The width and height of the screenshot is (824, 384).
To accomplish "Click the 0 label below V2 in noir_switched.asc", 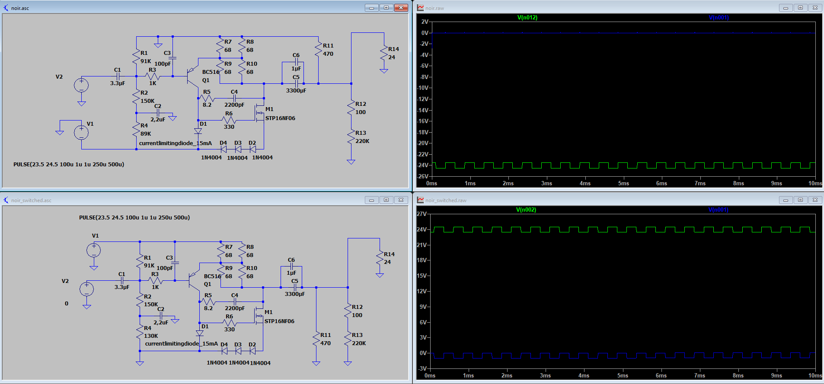I will click(67, 304).
